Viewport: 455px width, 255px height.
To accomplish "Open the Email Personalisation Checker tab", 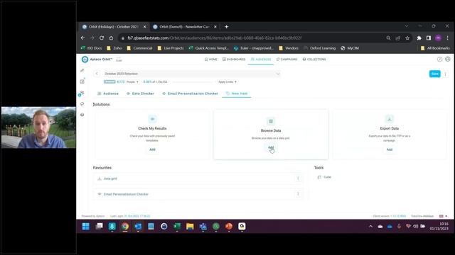I will (x=190, y=93).
